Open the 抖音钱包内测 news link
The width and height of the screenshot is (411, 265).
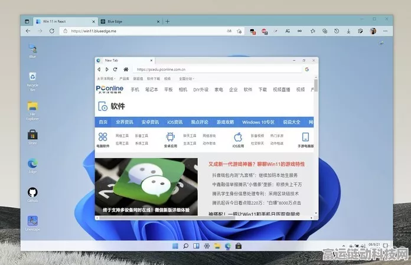coord(255,175)
